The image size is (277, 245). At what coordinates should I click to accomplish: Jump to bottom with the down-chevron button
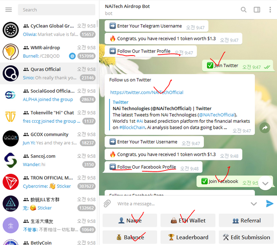[265, 183]
